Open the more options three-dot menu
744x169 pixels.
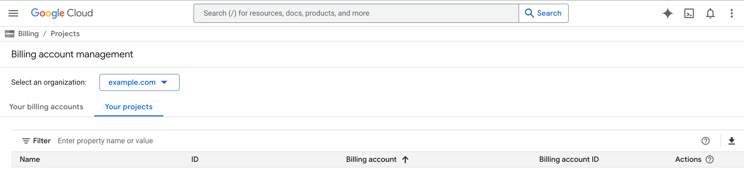(x=732, y=13)
